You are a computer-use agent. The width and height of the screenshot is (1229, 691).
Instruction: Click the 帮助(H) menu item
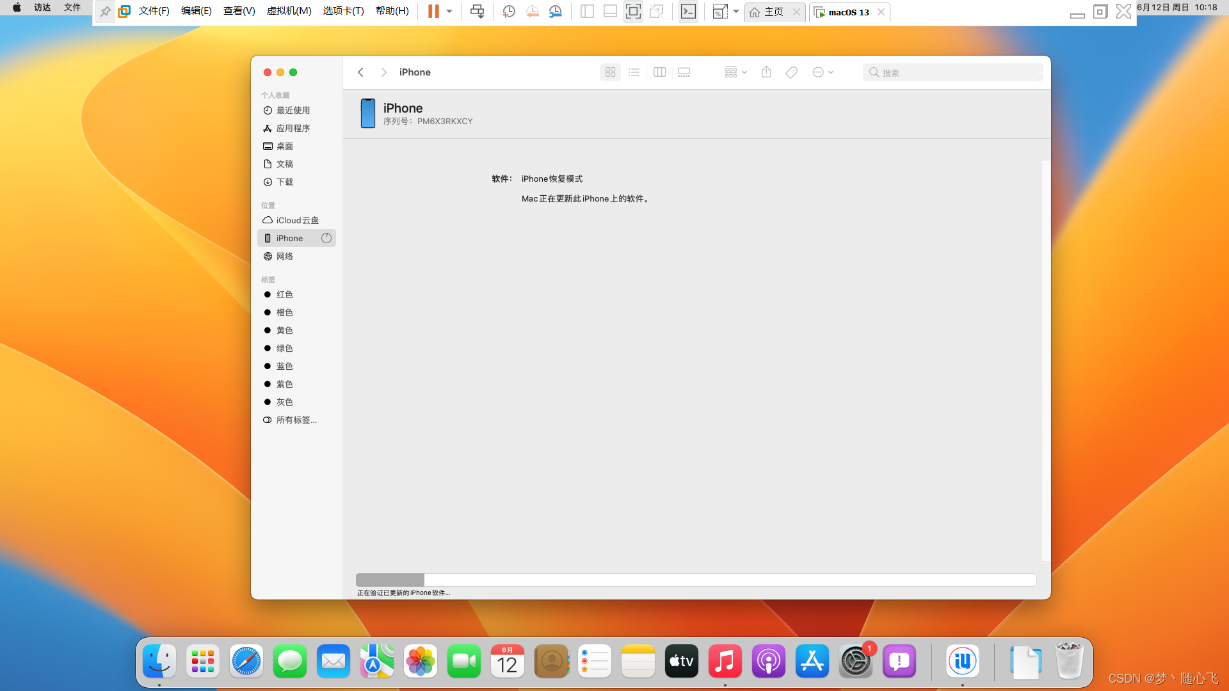pos(392,10)
